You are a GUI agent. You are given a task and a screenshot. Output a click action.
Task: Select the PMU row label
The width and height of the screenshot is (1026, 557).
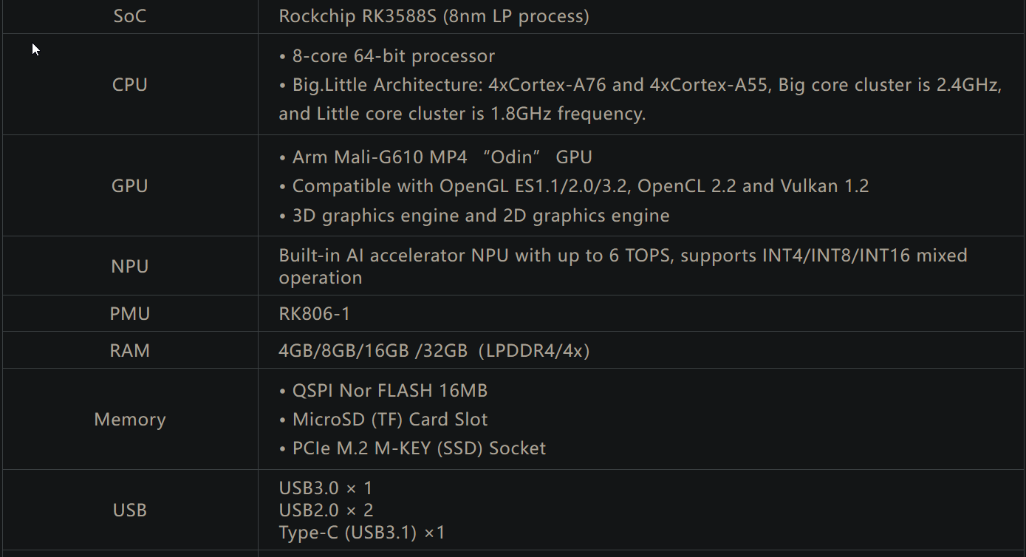130,314
